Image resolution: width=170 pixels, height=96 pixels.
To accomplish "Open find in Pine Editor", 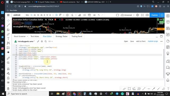I will (46, 41).
